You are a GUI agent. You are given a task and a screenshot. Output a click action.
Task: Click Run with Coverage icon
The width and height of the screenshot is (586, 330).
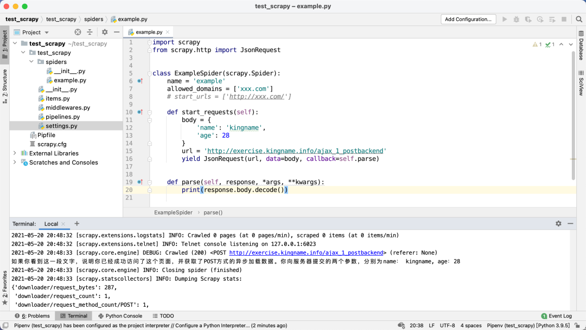tap(528, 19)
